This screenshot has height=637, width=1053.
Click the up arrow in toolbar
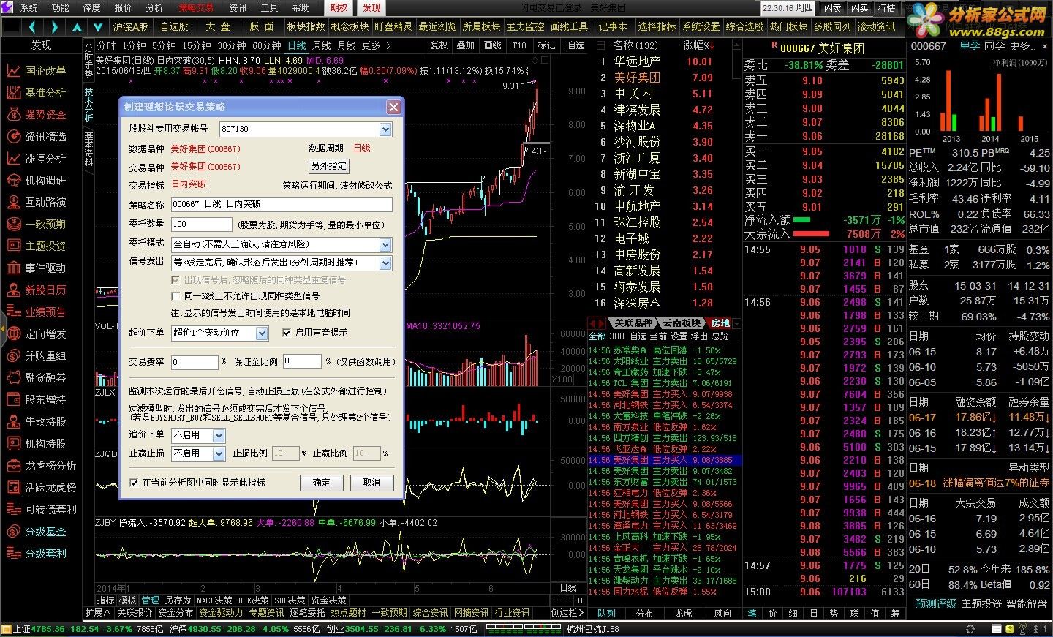[77, 26]
